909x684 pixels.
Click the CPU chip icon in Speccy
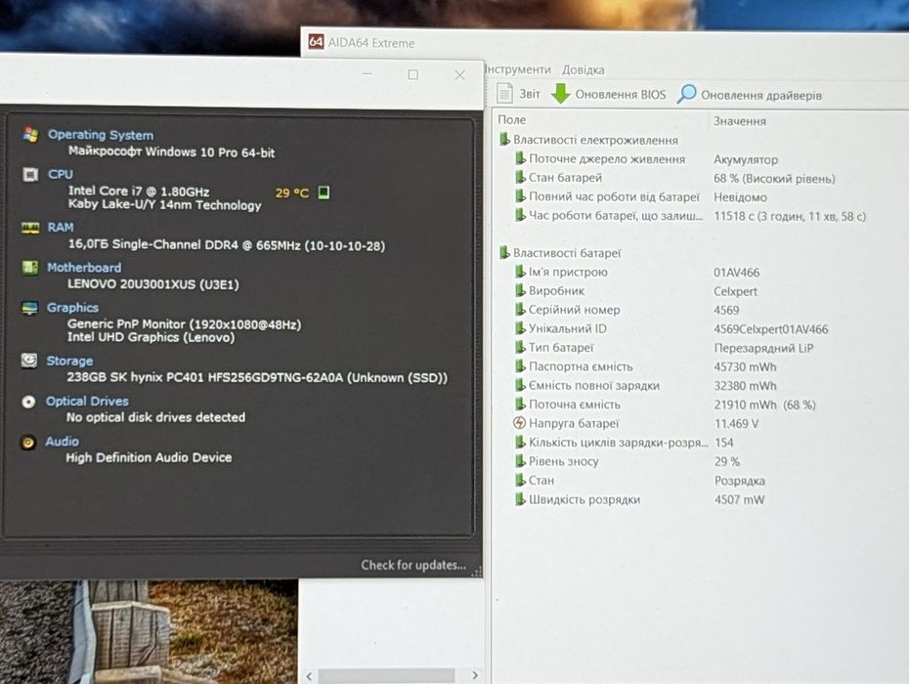(x=30, y=174)
